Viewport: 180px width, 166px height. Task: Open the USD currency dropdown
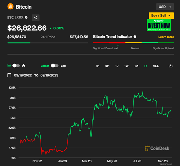click(165, 7)
